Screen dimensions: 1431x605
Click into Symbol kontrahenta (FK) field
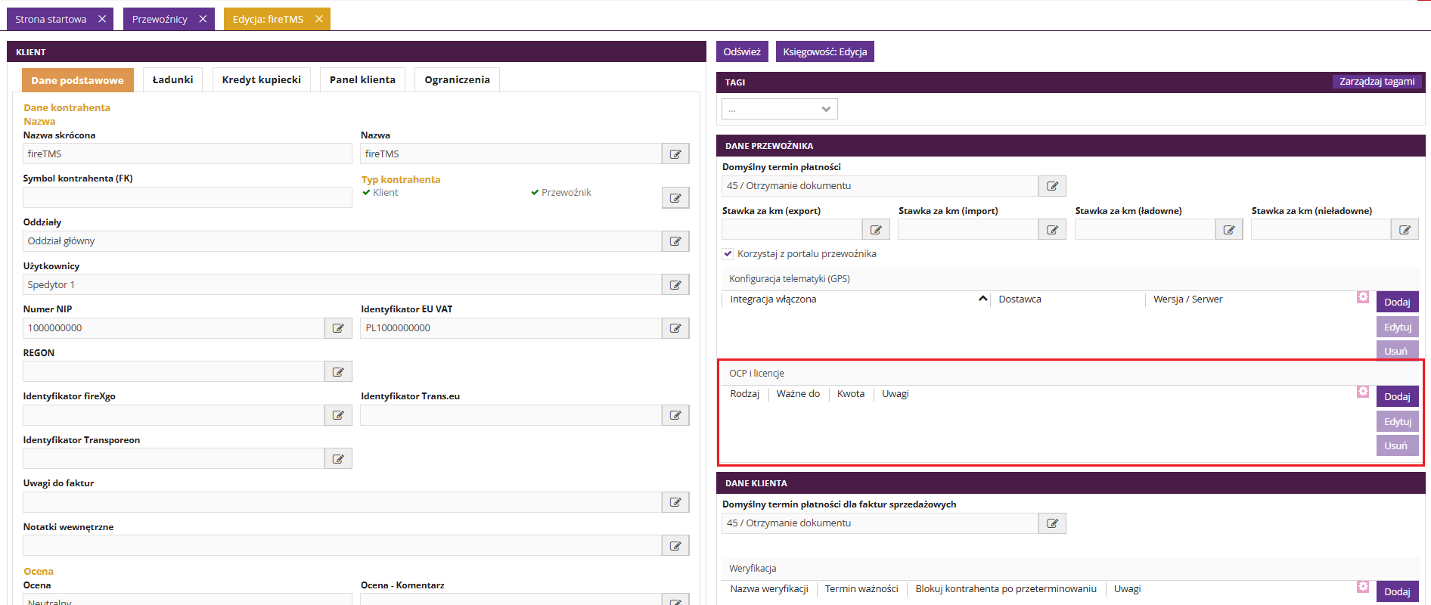pos(188,197)
